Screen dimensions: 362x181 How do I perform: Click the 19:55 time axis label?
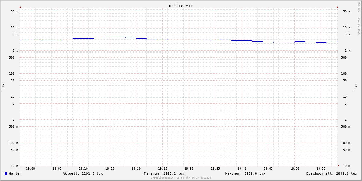pos(321,169)
